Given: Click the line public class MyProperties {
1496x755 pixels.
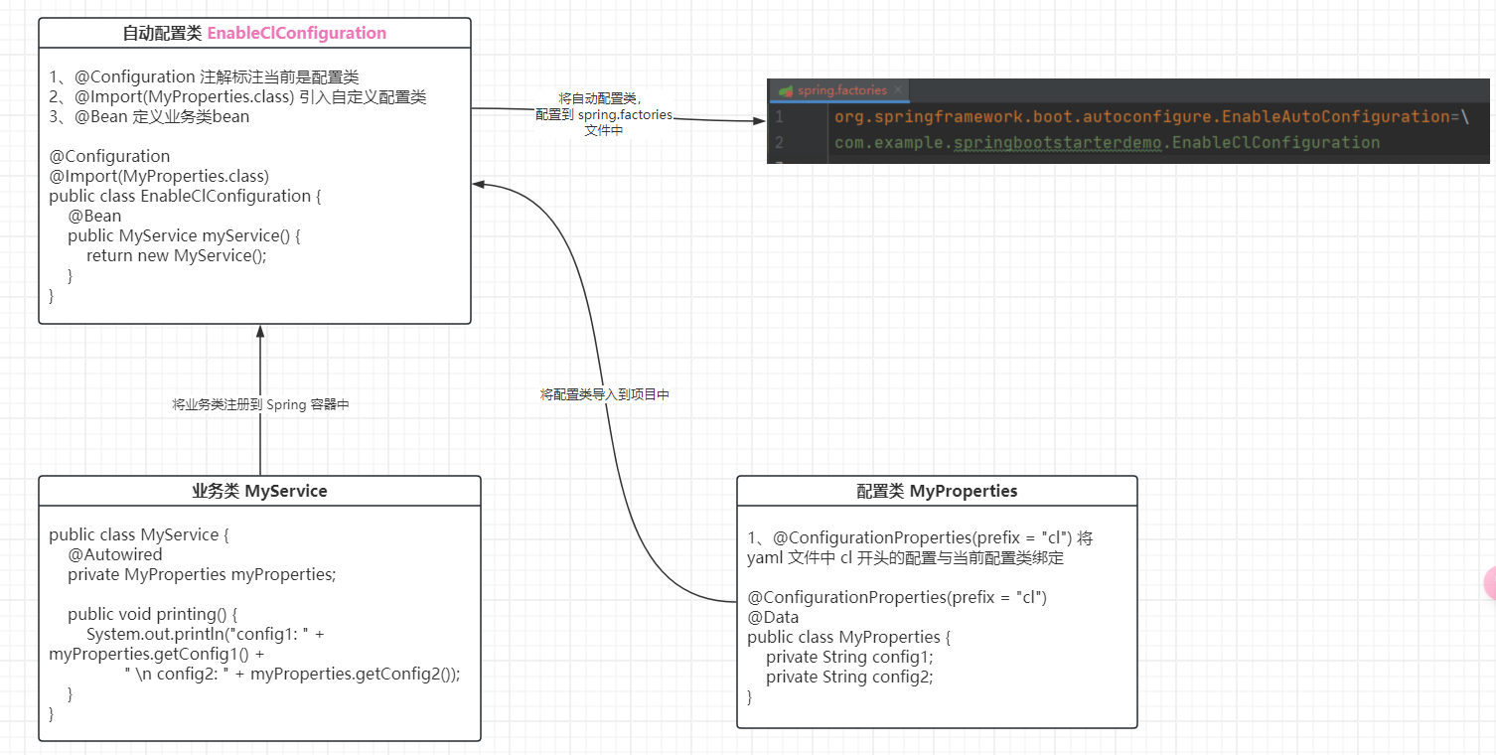Looking at the screenshot, I should coord(849,637).
